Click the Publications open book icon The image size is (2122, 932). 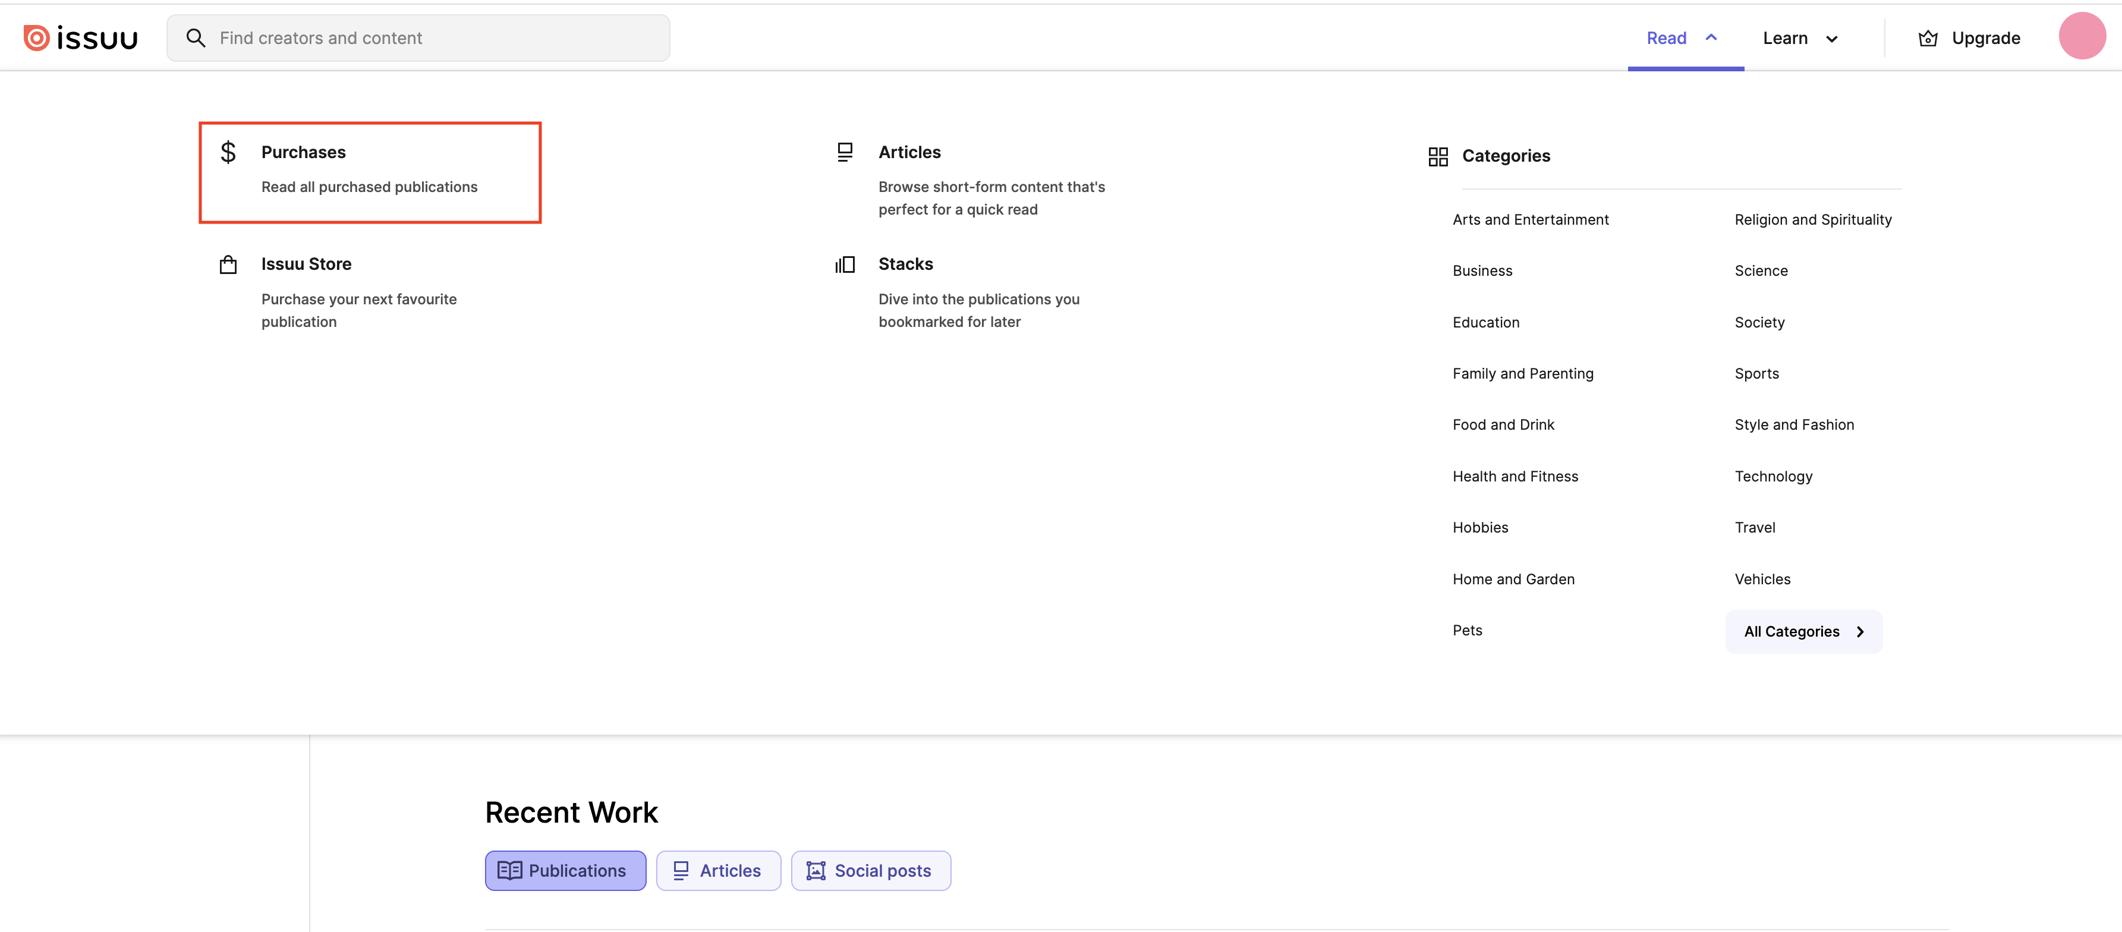pos(509,871)
